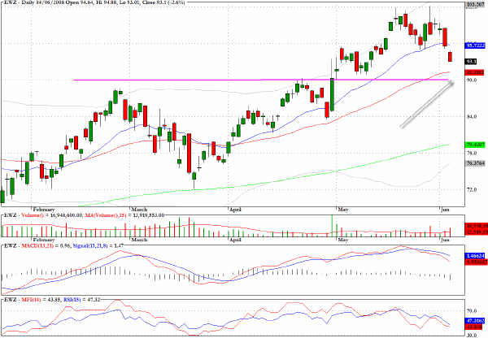This screenshot has height=338, width=488.
Task: Click the 103.367 upper band price tag
Action: [x=475, y=4]
